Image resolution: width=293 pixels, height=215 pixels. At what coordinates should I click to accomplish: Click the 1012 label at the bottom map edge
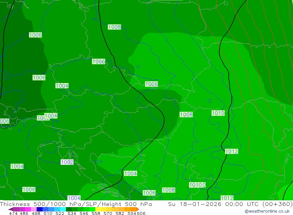[x=227, y=198]
